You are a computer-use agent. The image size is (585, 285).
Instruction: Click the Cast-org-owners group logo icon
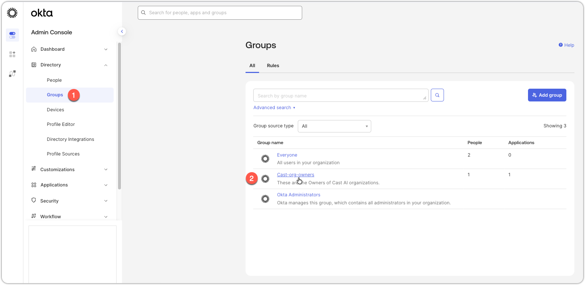265,179
